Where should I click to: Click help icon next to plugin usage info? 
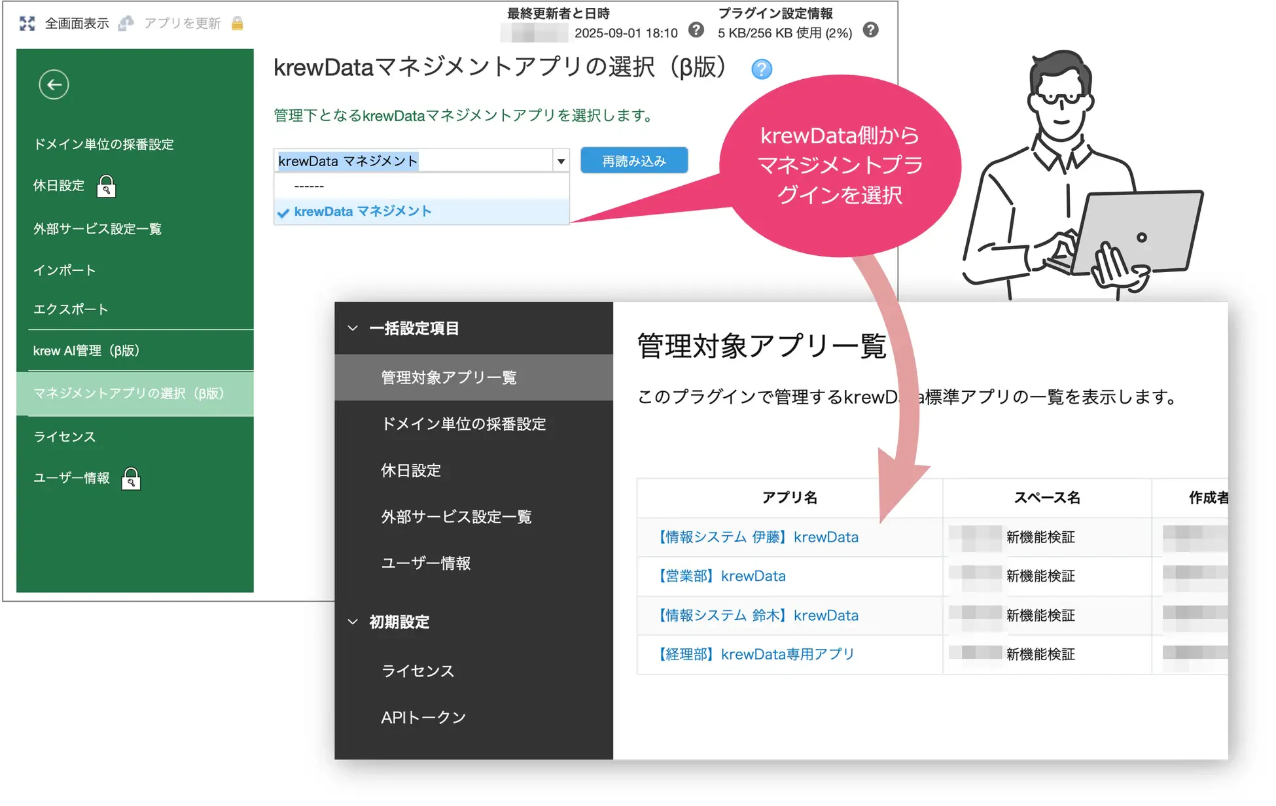tap(870, 30)
